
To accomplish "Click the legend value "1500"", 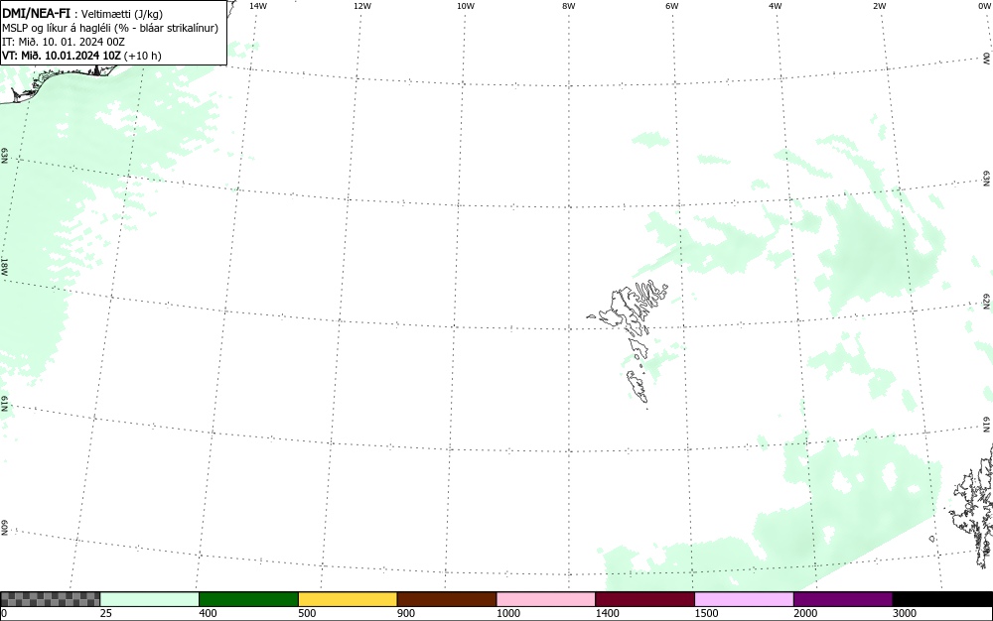I will tap(706, 613).
